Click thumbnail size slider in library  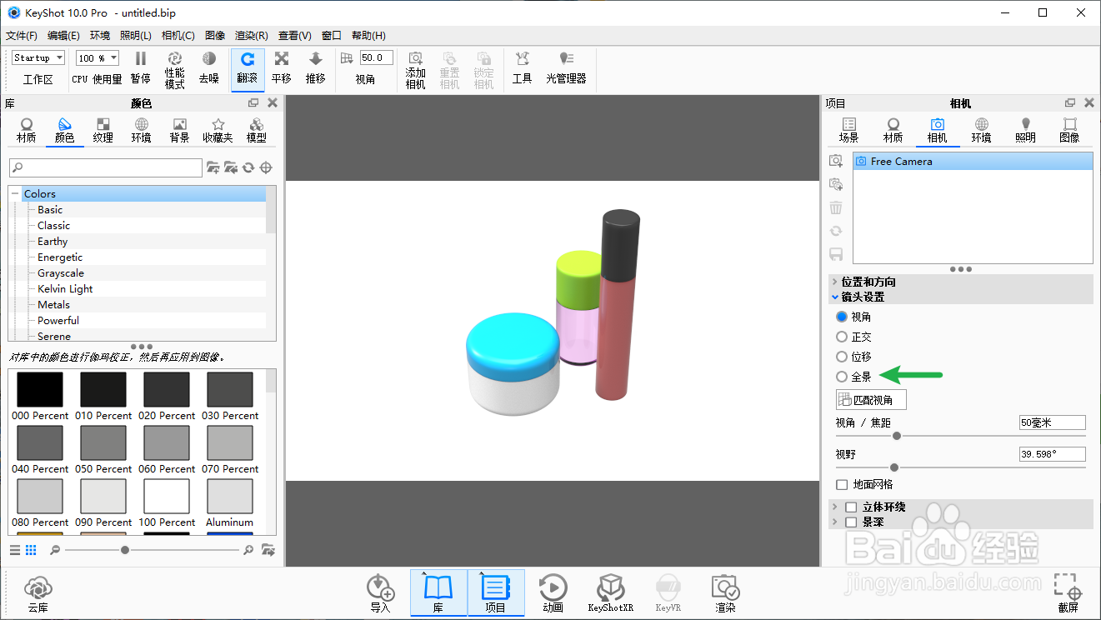(125, 550)
